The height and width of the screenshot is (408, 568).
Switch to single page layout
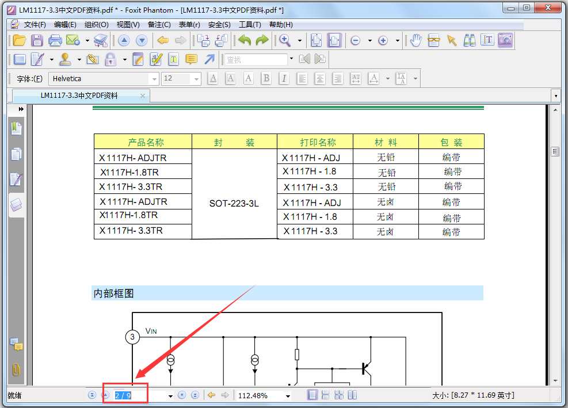[312, 395]
